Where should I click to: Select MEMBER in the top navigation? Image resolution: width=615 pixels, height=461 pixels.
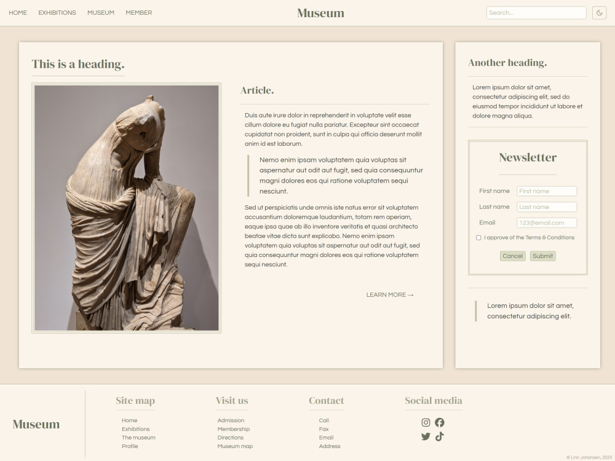138,12
